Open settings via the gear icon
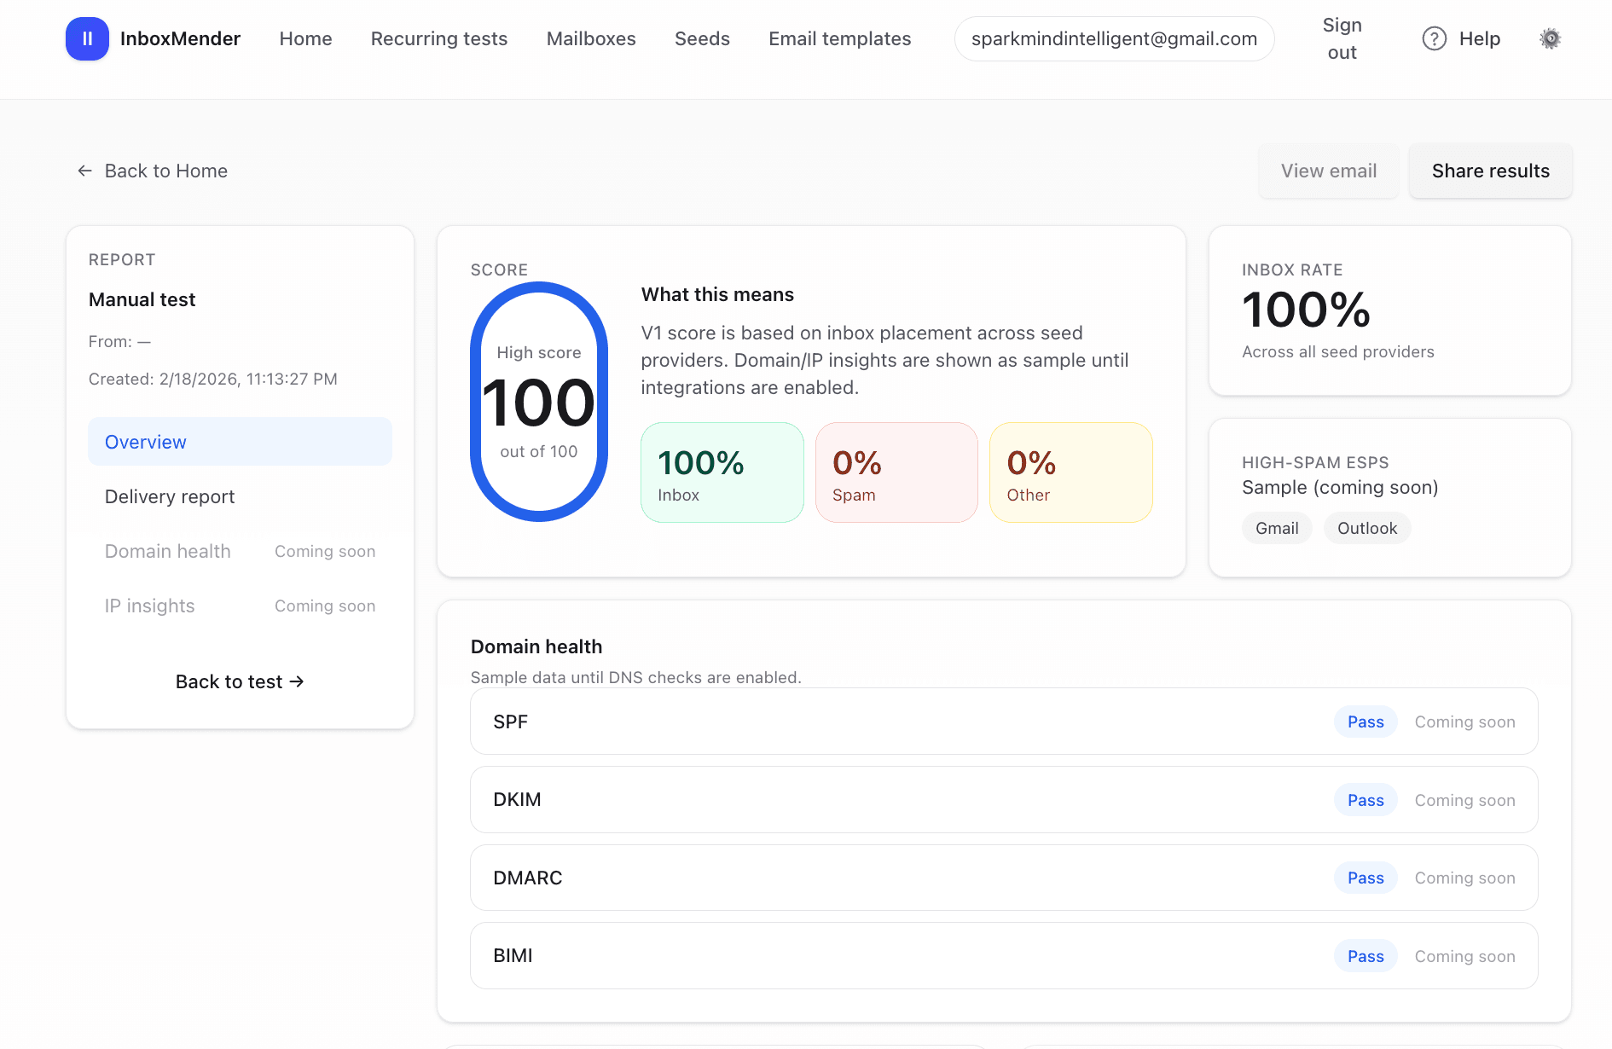Image resolution: width=1612 pixels, height=1049 pixels. 1550,38
